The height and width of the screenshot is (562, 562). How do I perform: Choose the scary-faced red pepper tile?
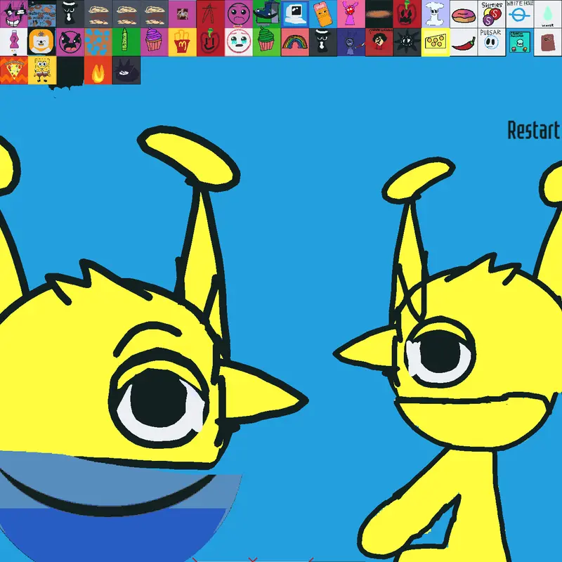(407, 14)
